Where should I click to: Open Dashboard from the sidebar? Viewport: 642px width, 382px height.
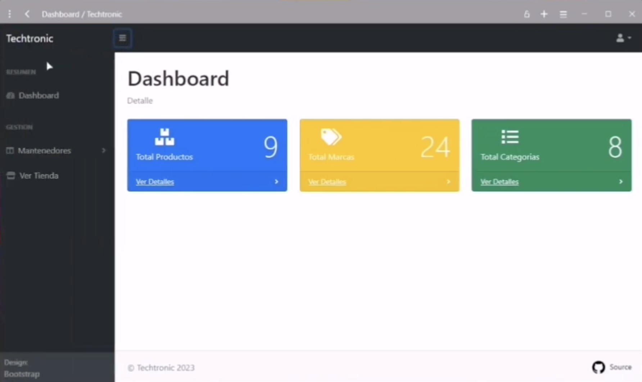tap(39, 96)
